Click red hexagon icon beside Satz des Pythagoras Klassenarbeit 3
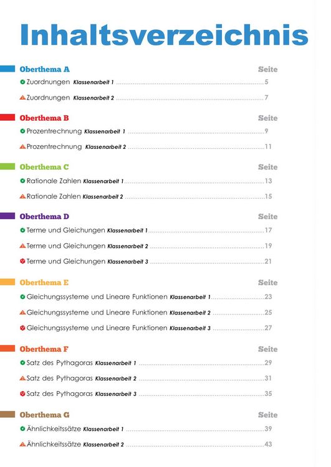This screenshot has height=467, width=331. point(22,394)
